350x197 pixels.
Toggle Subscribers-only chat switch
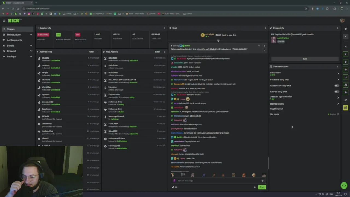click(x=337, y=86)
